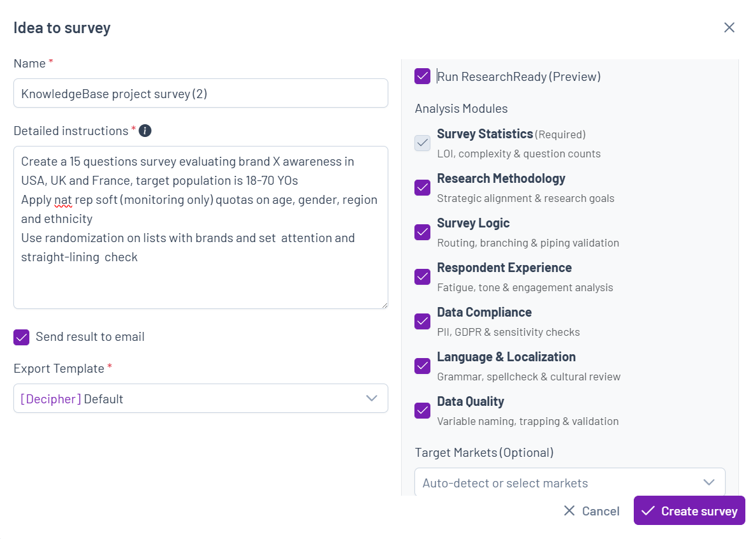The width and height of the screenshot is (753, 539).
Task: Toggle the Data Quality checkbox
Action: (x=423, y=411)
